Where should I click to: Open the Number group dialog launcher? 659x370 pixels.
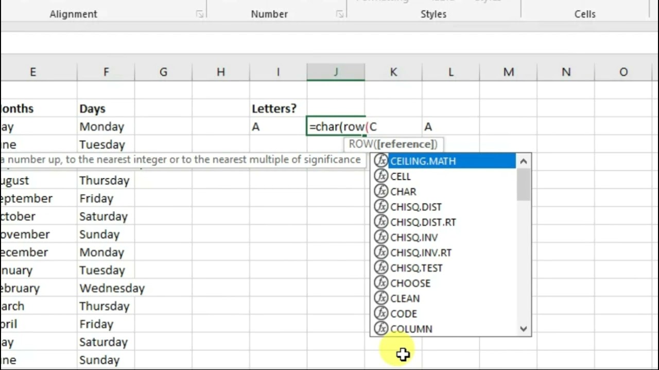(x=340, y=14)
